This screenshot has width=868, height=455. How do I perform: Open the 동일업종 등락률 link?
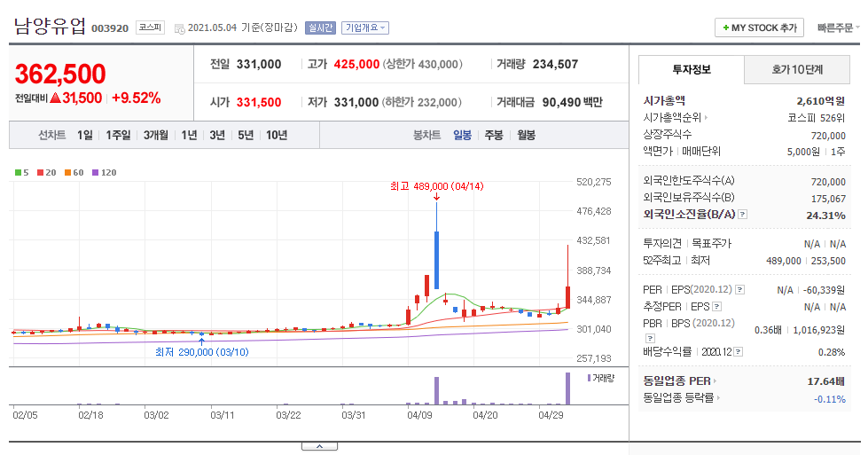[680, 397]
